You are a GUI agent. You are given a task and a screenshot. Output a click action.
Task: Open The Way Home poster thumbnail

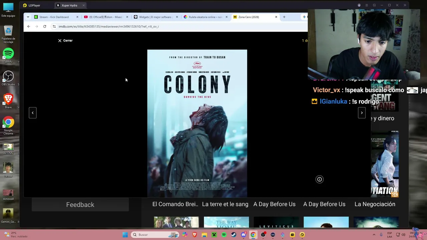226,222
